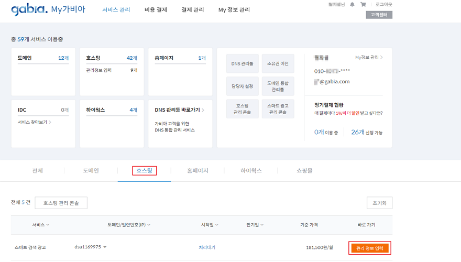Expand the dsa1169975 dropdown arrow
This screenshot has width=461, height=262.
coord(105,247)
